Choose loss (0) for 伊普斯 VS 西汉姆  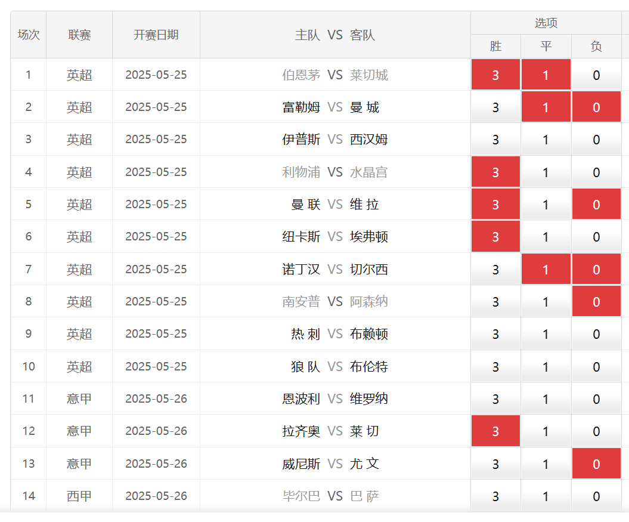[x=597, y=140]
